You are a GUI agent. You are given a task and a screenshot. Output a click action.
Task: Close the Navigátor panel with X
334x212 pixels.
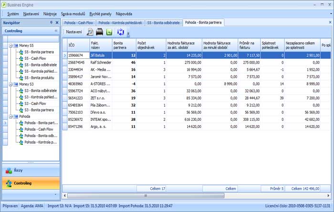[x=57, y=22]
